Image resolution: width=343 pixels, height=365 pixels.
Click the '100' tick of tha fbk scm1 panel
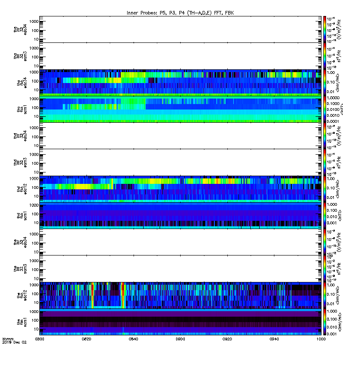[35, 108]
